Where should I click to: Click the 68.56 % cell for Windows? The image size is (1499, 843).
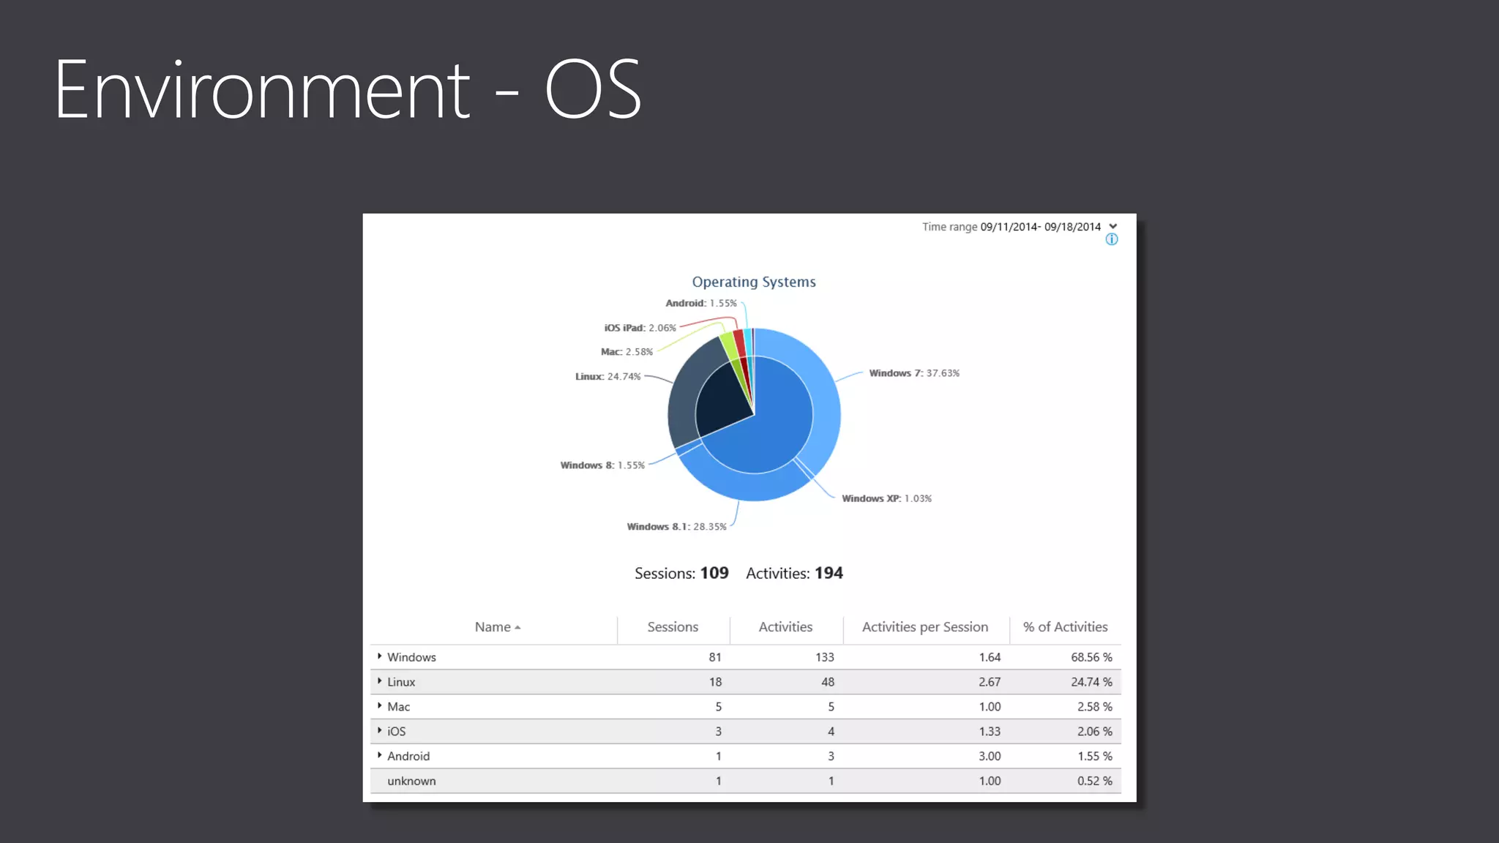coord(1091,657)
